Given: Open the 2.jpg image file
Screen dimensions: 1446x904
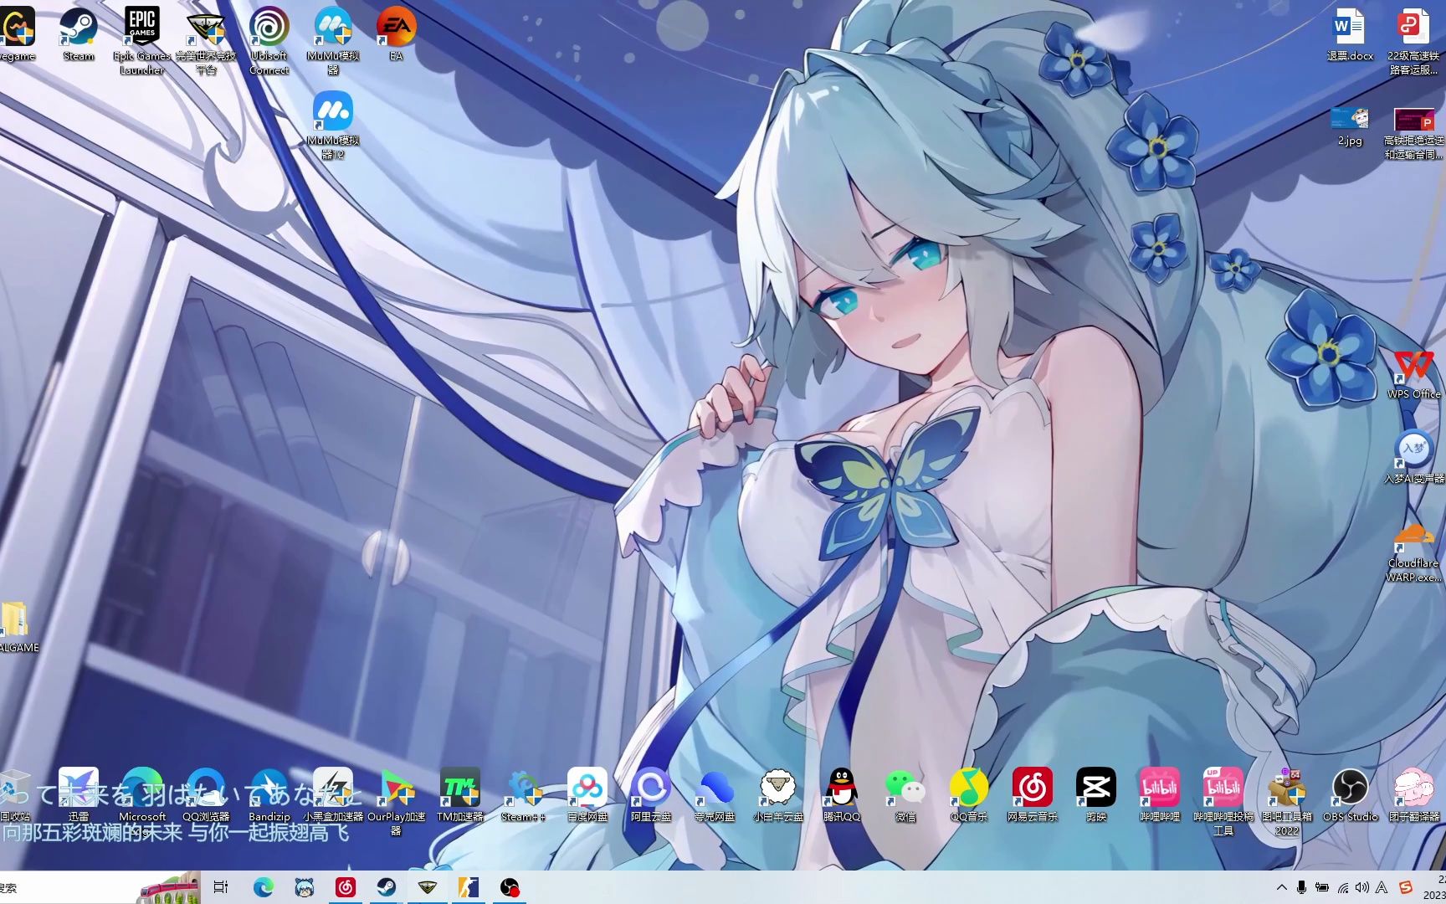Looking at the screenshot, I should coord(1350,126).
